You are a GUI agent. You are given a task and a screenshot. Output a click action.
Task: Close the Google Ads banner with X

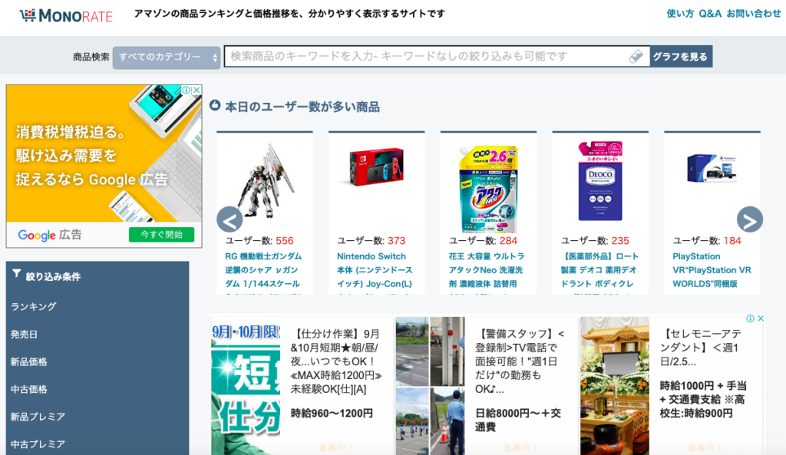click(x=197, y=90)
